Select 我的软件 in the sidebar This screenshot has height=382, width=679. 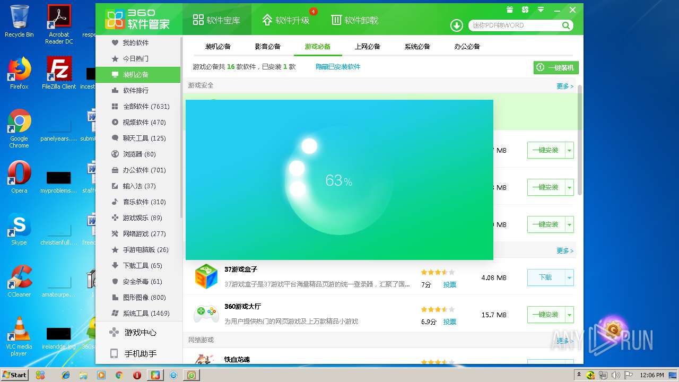click(x=138, y=42)
